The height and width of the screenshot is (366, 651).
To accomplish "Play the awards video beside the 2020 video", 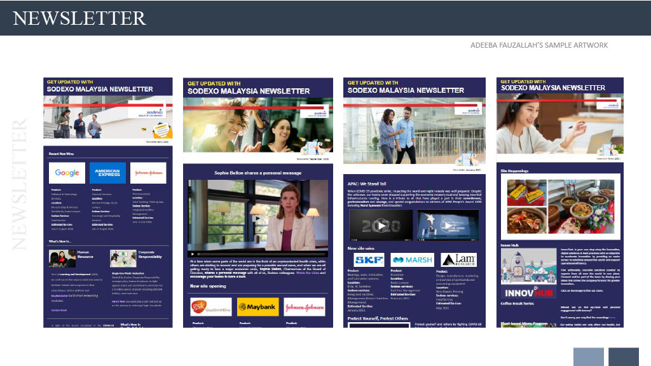I will (448, 226).
